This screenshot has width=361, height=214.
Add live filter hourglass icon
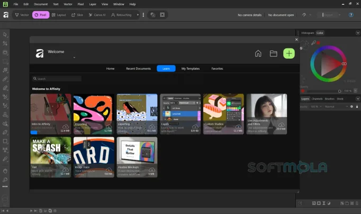point(324,203)
